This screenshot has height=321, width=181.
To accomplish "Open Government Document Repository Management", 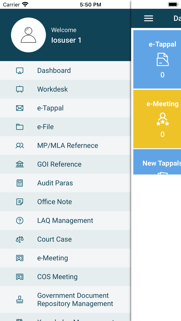I will click(65, 300).
